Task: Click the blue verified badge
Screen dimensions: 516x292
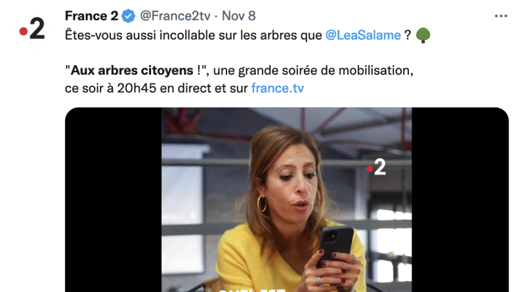Action: [x=128, y=15]
